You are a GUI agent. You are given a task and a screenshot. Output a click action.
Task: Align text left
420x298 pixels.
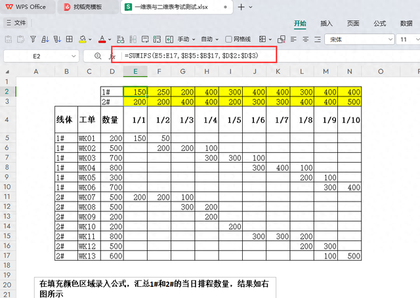[x=293, y=39]
